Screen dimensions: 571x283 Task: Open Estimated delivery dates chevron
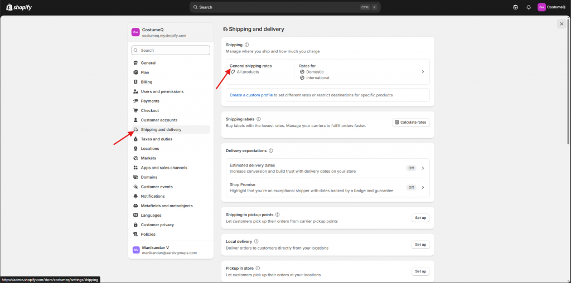423,168
